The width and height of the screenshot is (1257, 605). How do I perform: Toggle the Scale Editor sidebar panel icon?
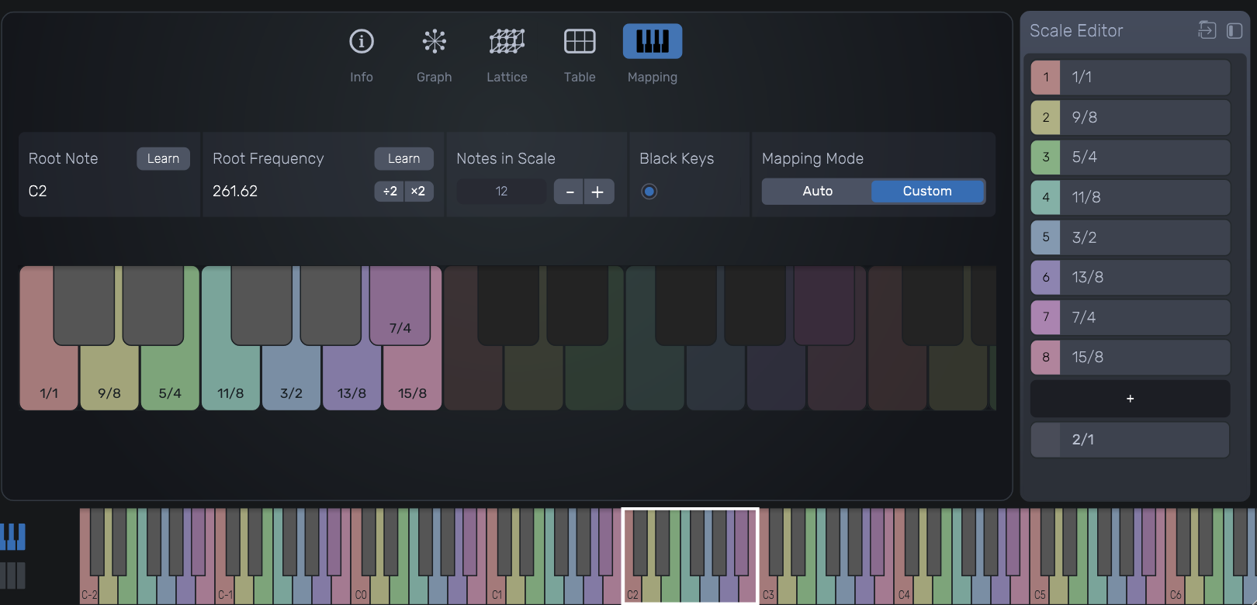click(x=1234, y=31)
